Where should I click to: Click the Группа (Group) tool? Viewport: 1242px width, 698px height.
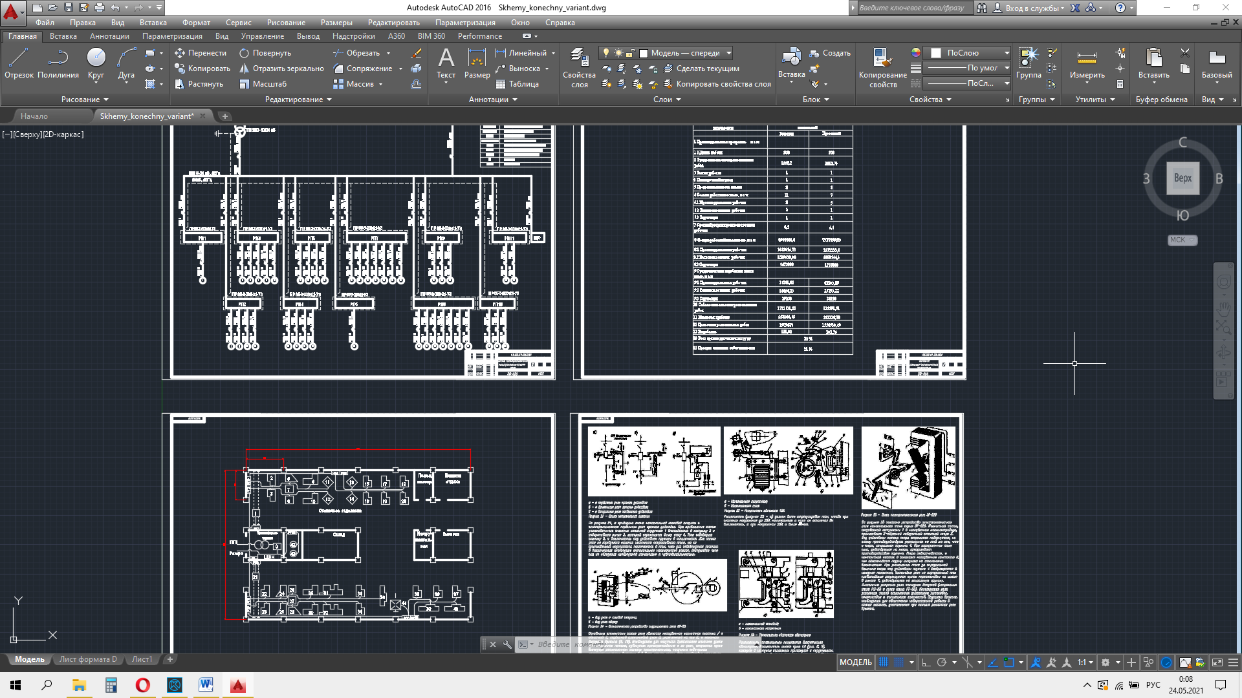click(1029, 63)
